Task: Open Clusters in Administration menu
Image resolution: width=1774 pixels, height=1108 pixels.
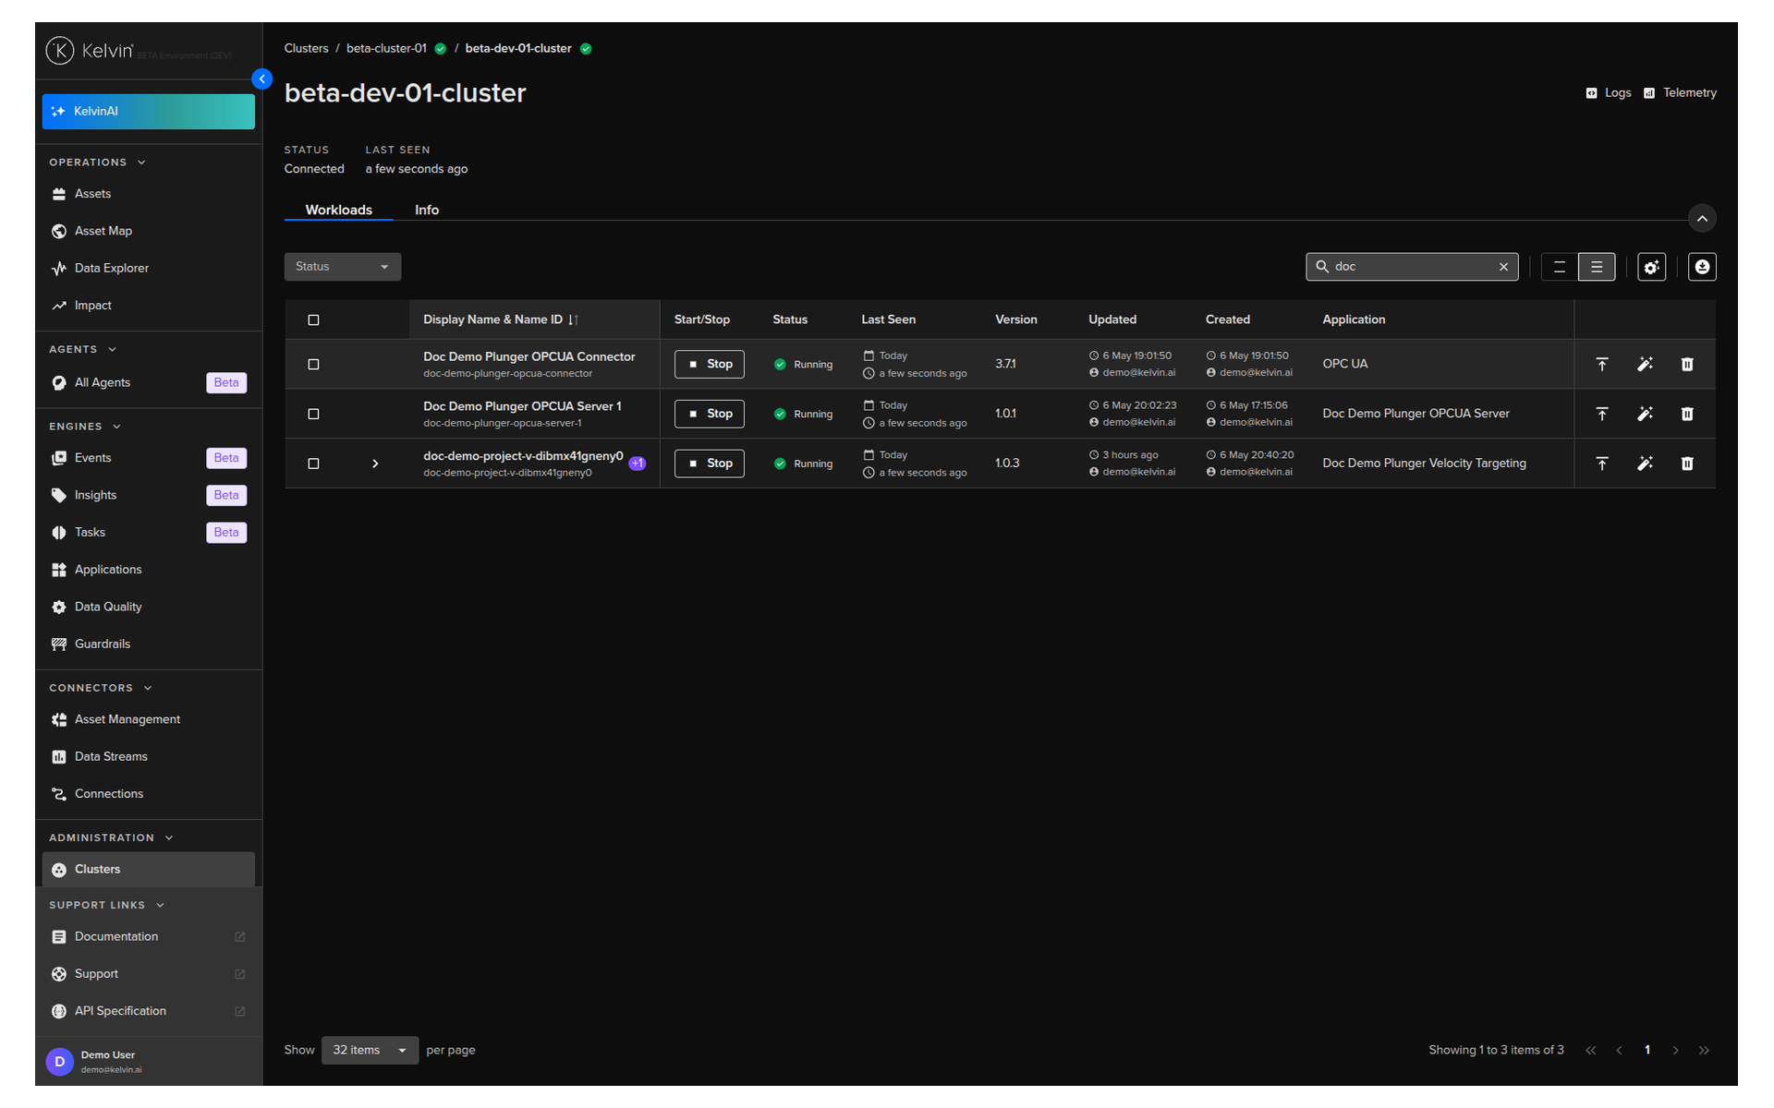Action: 148,870
